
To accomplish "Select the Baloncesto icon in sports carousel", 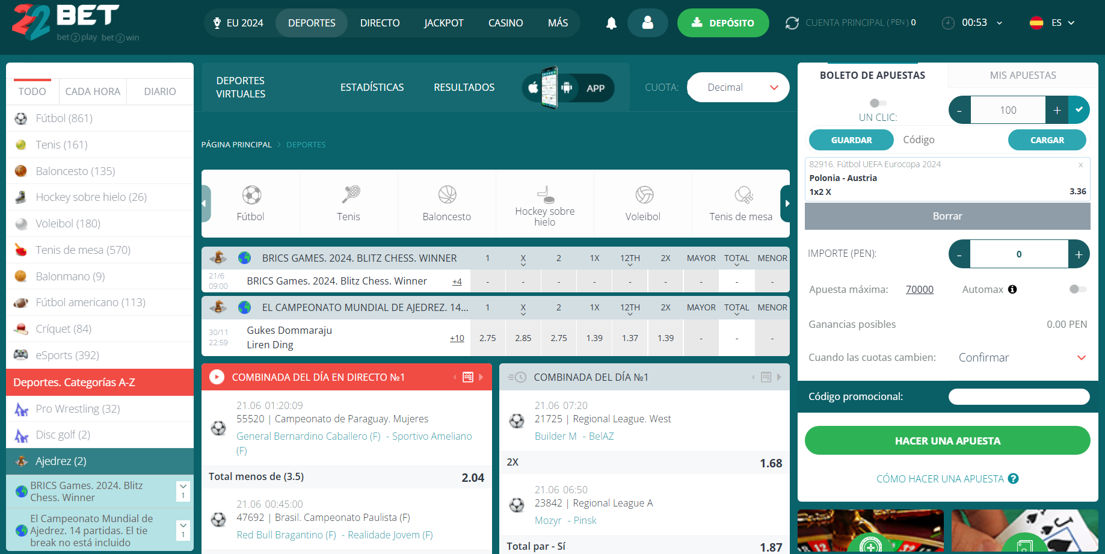I will [448, 195].
